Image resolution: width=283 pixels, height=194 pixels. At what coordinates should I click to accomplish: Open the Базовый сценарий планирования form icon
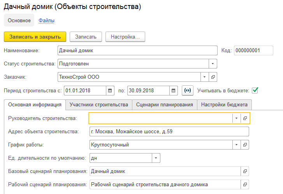(x=245, y=171)
